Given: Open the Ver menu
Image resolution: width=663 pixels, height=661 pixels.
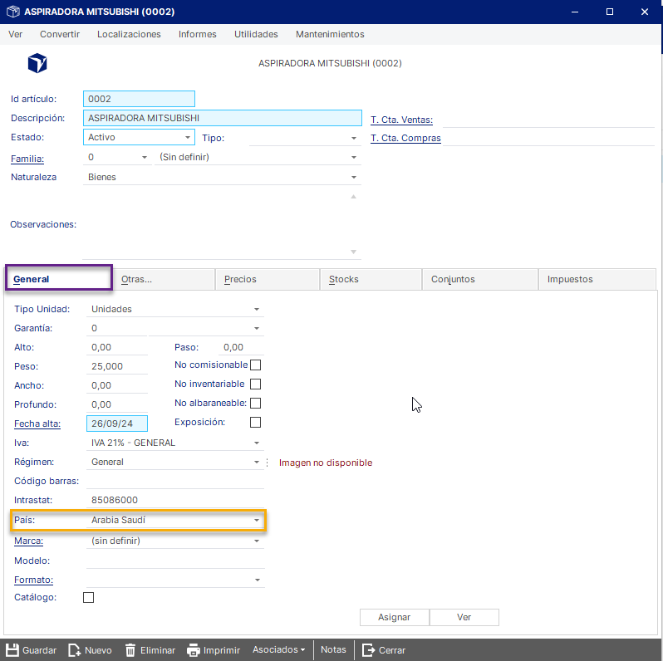Looking at the screenshot, I should click(15, 34).
